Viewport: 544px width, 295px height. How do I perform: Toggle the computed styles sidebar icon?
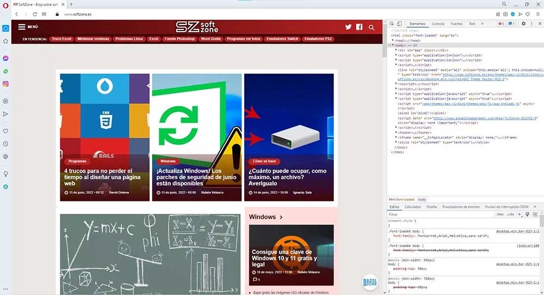535,214
